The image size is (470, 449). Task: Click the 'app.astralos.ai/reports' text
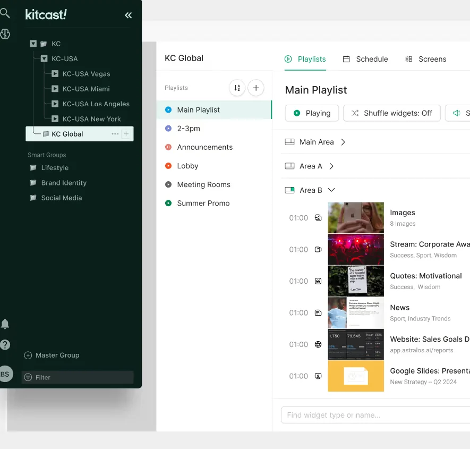pos(422,350)
